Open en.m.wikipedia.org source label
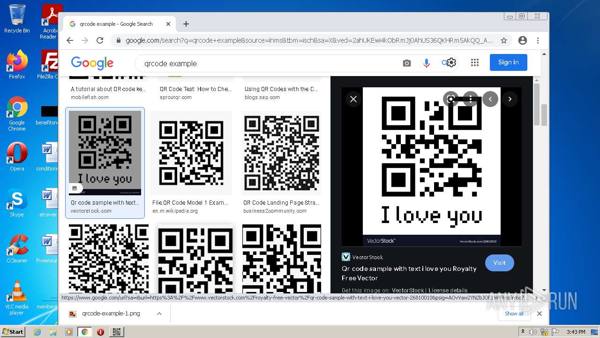Screen dimensions: 600x338 click(175, 211)
